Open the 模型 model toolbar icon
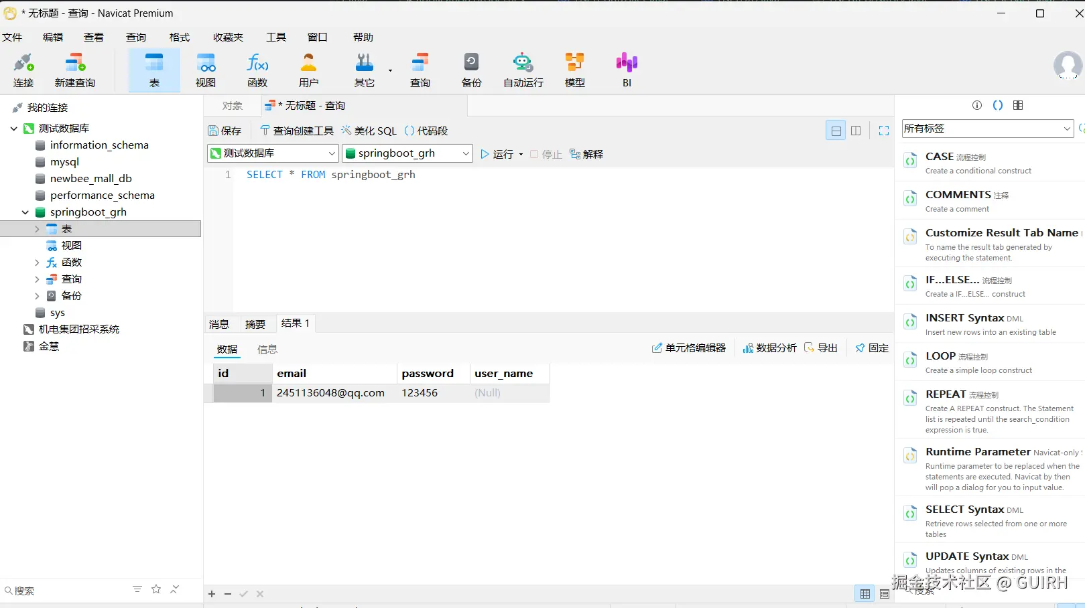 tap(575, 70)
